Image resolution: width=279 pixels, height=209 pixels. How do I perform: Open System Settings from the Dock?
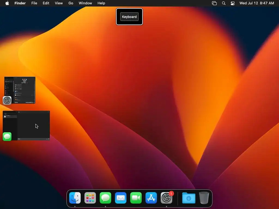pos(166,198)
